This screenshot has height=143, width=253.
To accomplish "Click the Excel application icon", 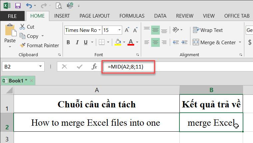I will (7, 6).
